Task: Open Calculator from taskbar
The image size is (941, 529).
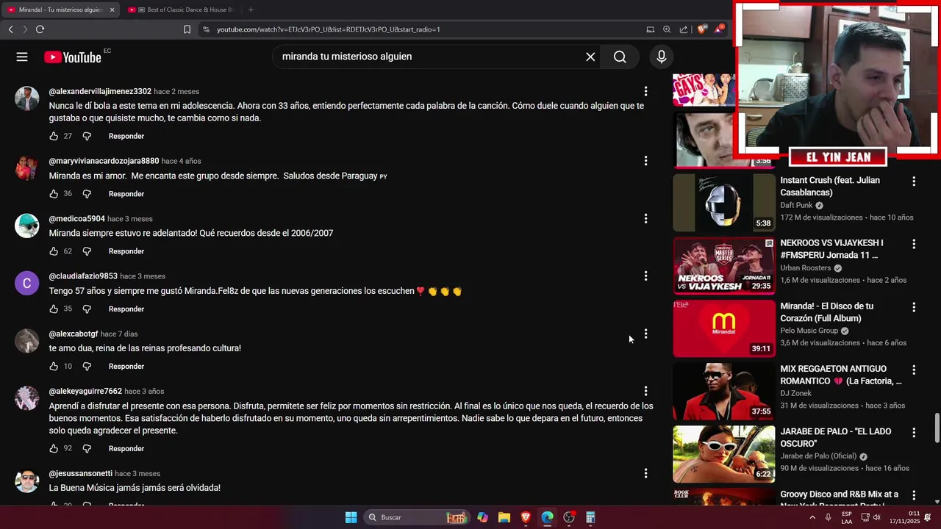Action: [590, 517]
